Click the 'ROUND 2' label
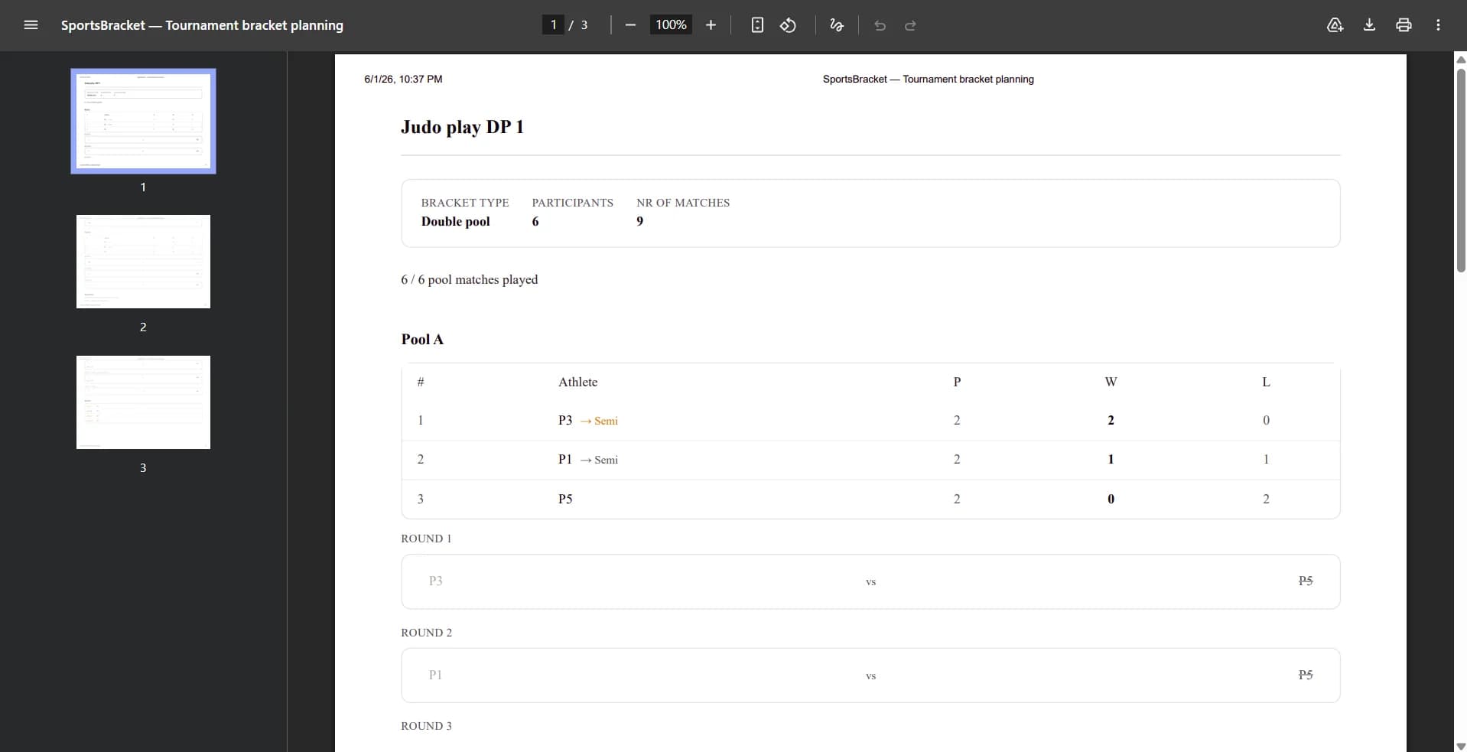The width and height of the screenshot is (1467, 752). tap(426, 633)
